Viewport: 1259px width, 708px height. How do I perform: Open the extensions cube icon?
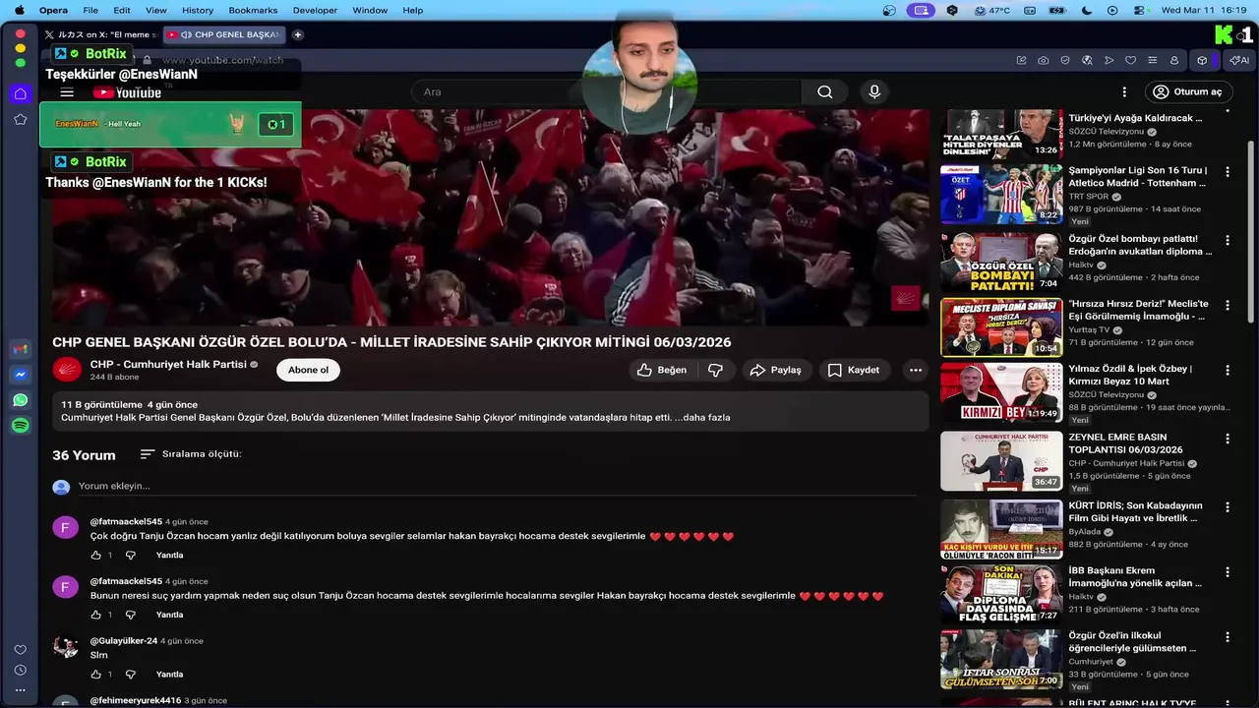[1202, 60]
